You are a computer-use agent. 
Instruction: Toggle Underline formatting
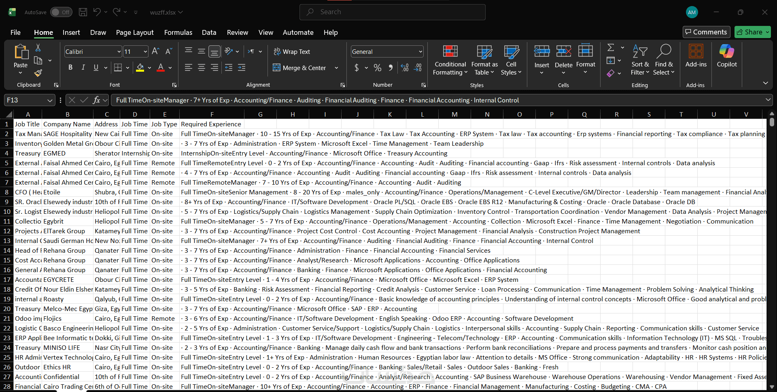point(96,68)
